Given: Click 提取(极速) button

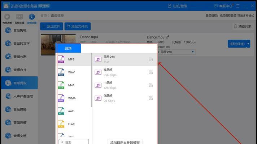Looking at the screenshot, I should tap(237, 44).
